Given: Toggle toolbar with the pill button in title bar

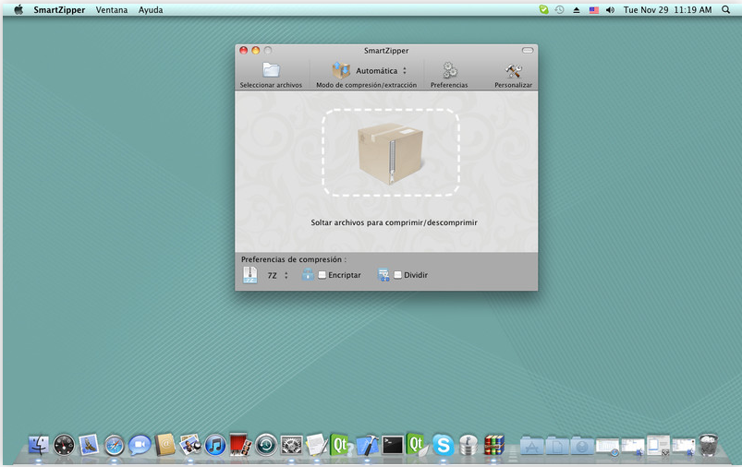Looking at the screenshot, I should (x=528, y=50).
